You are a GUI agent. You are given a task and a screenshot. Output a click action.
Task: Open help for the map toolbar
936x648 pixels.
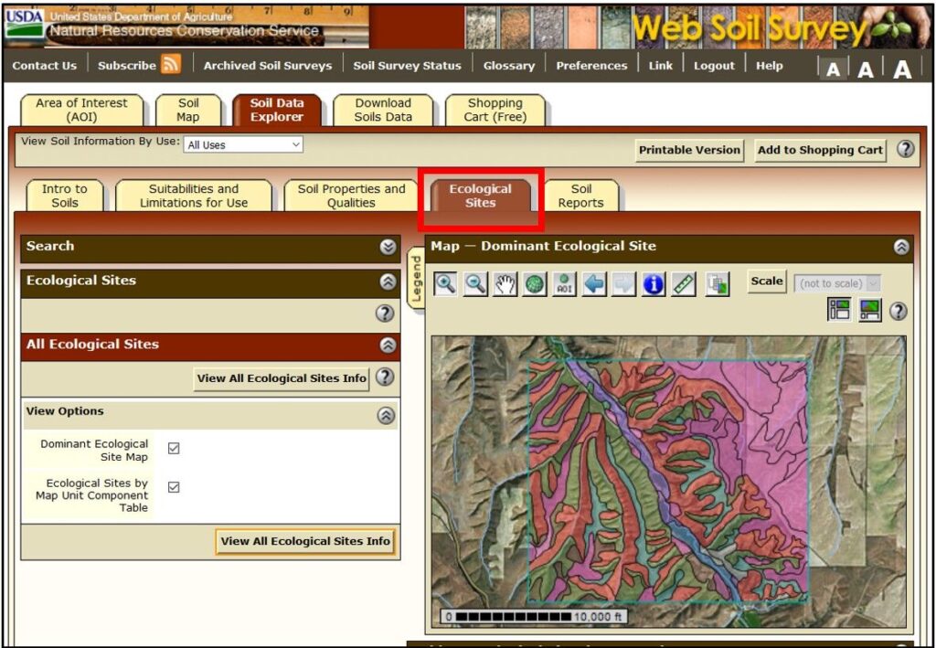pyautogui.click(x=899, y=311)
